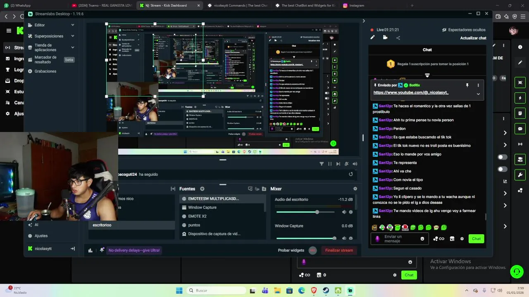Open the logout arrow next to nicolasytt
The height and width of the screenshot is (297, 529).
tap(72, 249)
